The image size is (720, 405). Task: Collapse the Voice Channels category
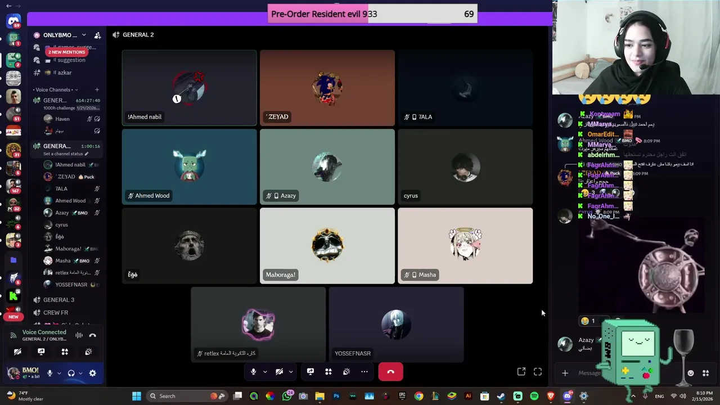pos(55,89)
